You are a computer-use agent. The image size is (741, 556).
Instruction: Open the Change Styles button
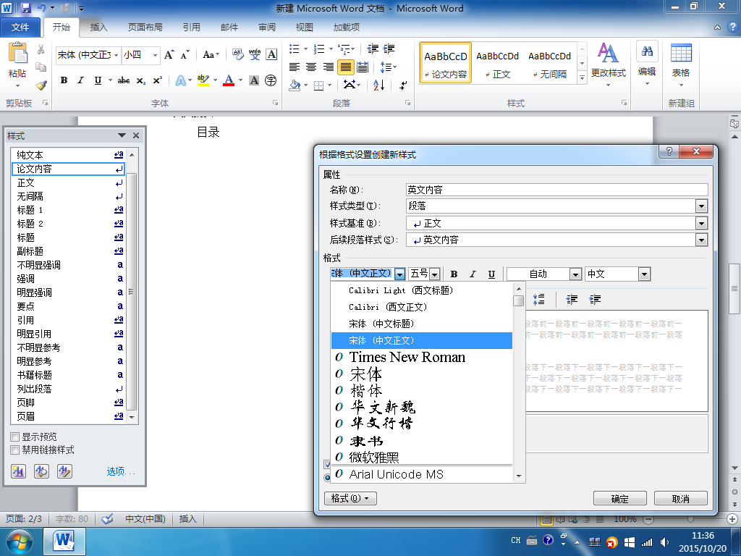(x=608, y=64)
